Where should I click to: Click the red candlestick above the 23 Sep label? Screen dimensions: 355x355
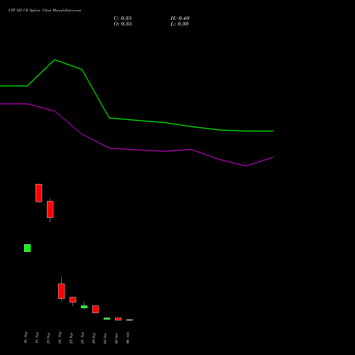pyautogui.click(x=50, y=209)
